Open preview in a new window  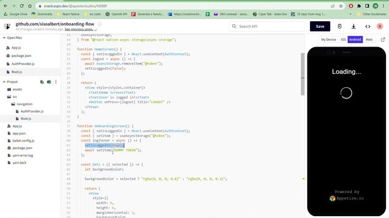coord(383,39)
